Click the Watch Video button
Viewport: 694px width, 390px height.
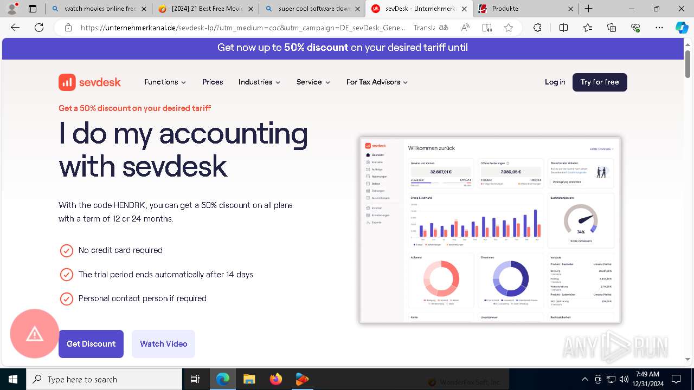163,344
